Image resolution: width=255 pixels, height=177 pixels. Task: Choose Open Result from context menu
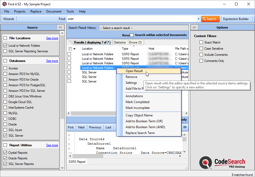point(149,71)
